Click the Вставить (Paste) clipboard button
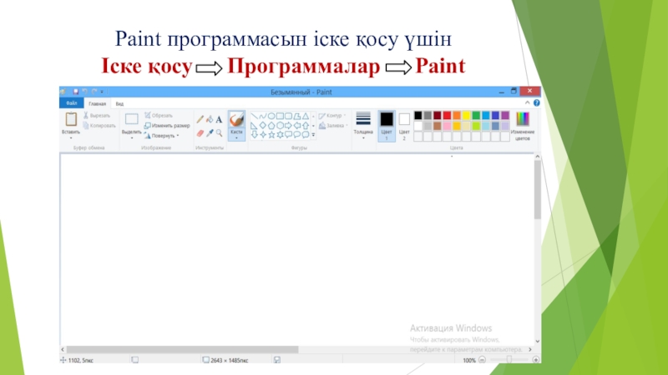The image size is (668, 375). pyautogui.click(x=71, y=123)
